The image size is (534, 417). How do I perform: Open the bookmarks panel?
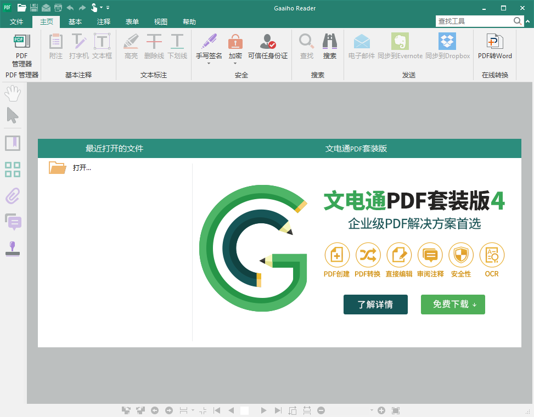[12, 143]
